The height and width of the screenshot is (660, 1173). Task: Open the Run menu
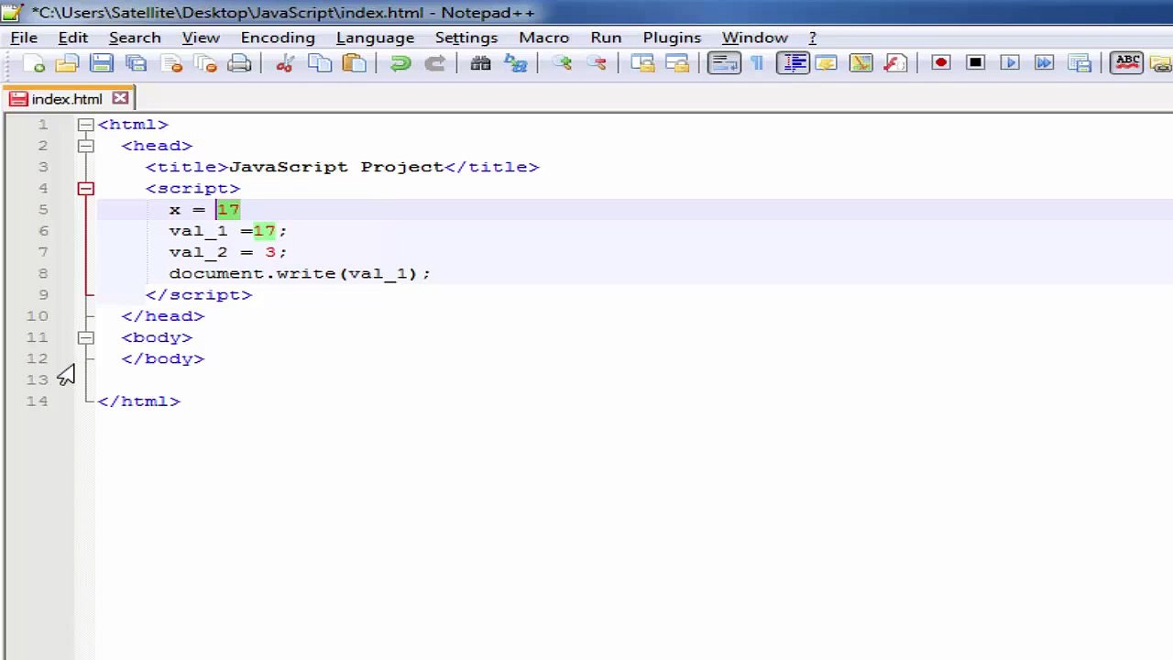pos(606,38)
